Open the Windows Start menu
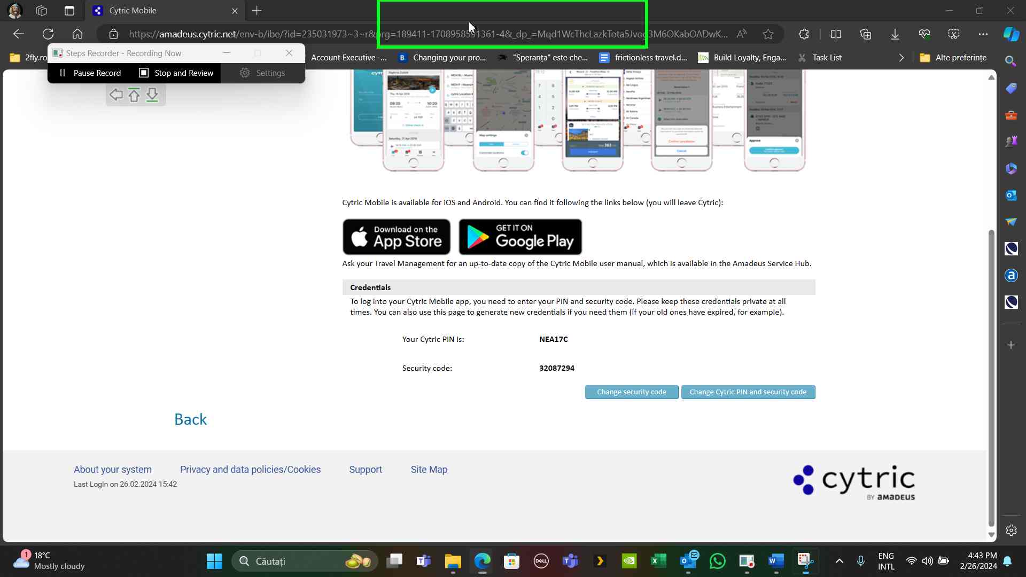This screenshot has width=1026, height=577. point(214,561)
